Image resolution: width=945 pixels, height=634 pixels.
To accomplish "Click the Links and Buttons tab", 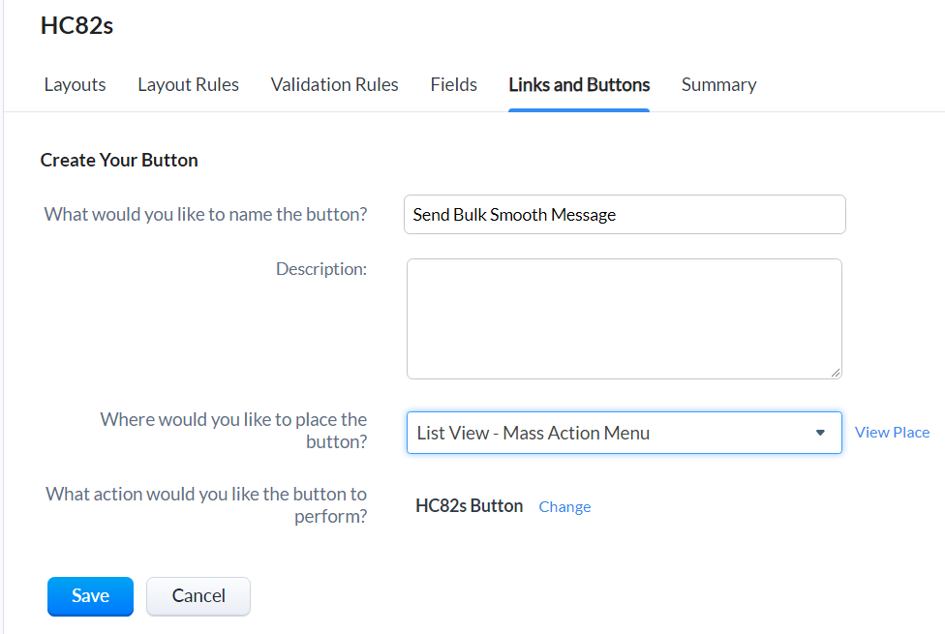I will [x=579, y=85].
